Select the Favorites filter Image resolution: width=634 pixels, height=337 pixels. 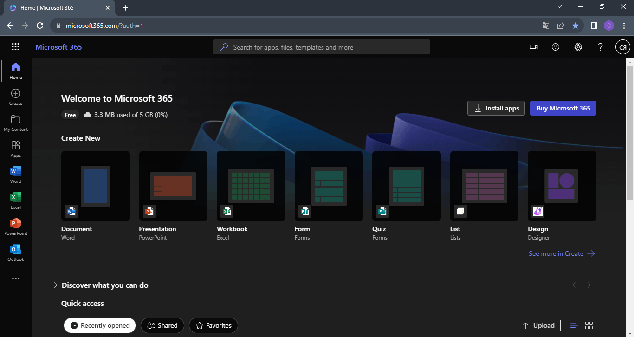[213, 325]
